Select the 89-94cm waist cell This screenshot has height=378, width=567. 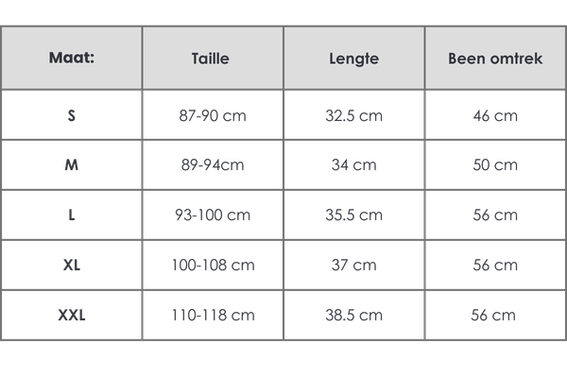click(x=213, y=165)
